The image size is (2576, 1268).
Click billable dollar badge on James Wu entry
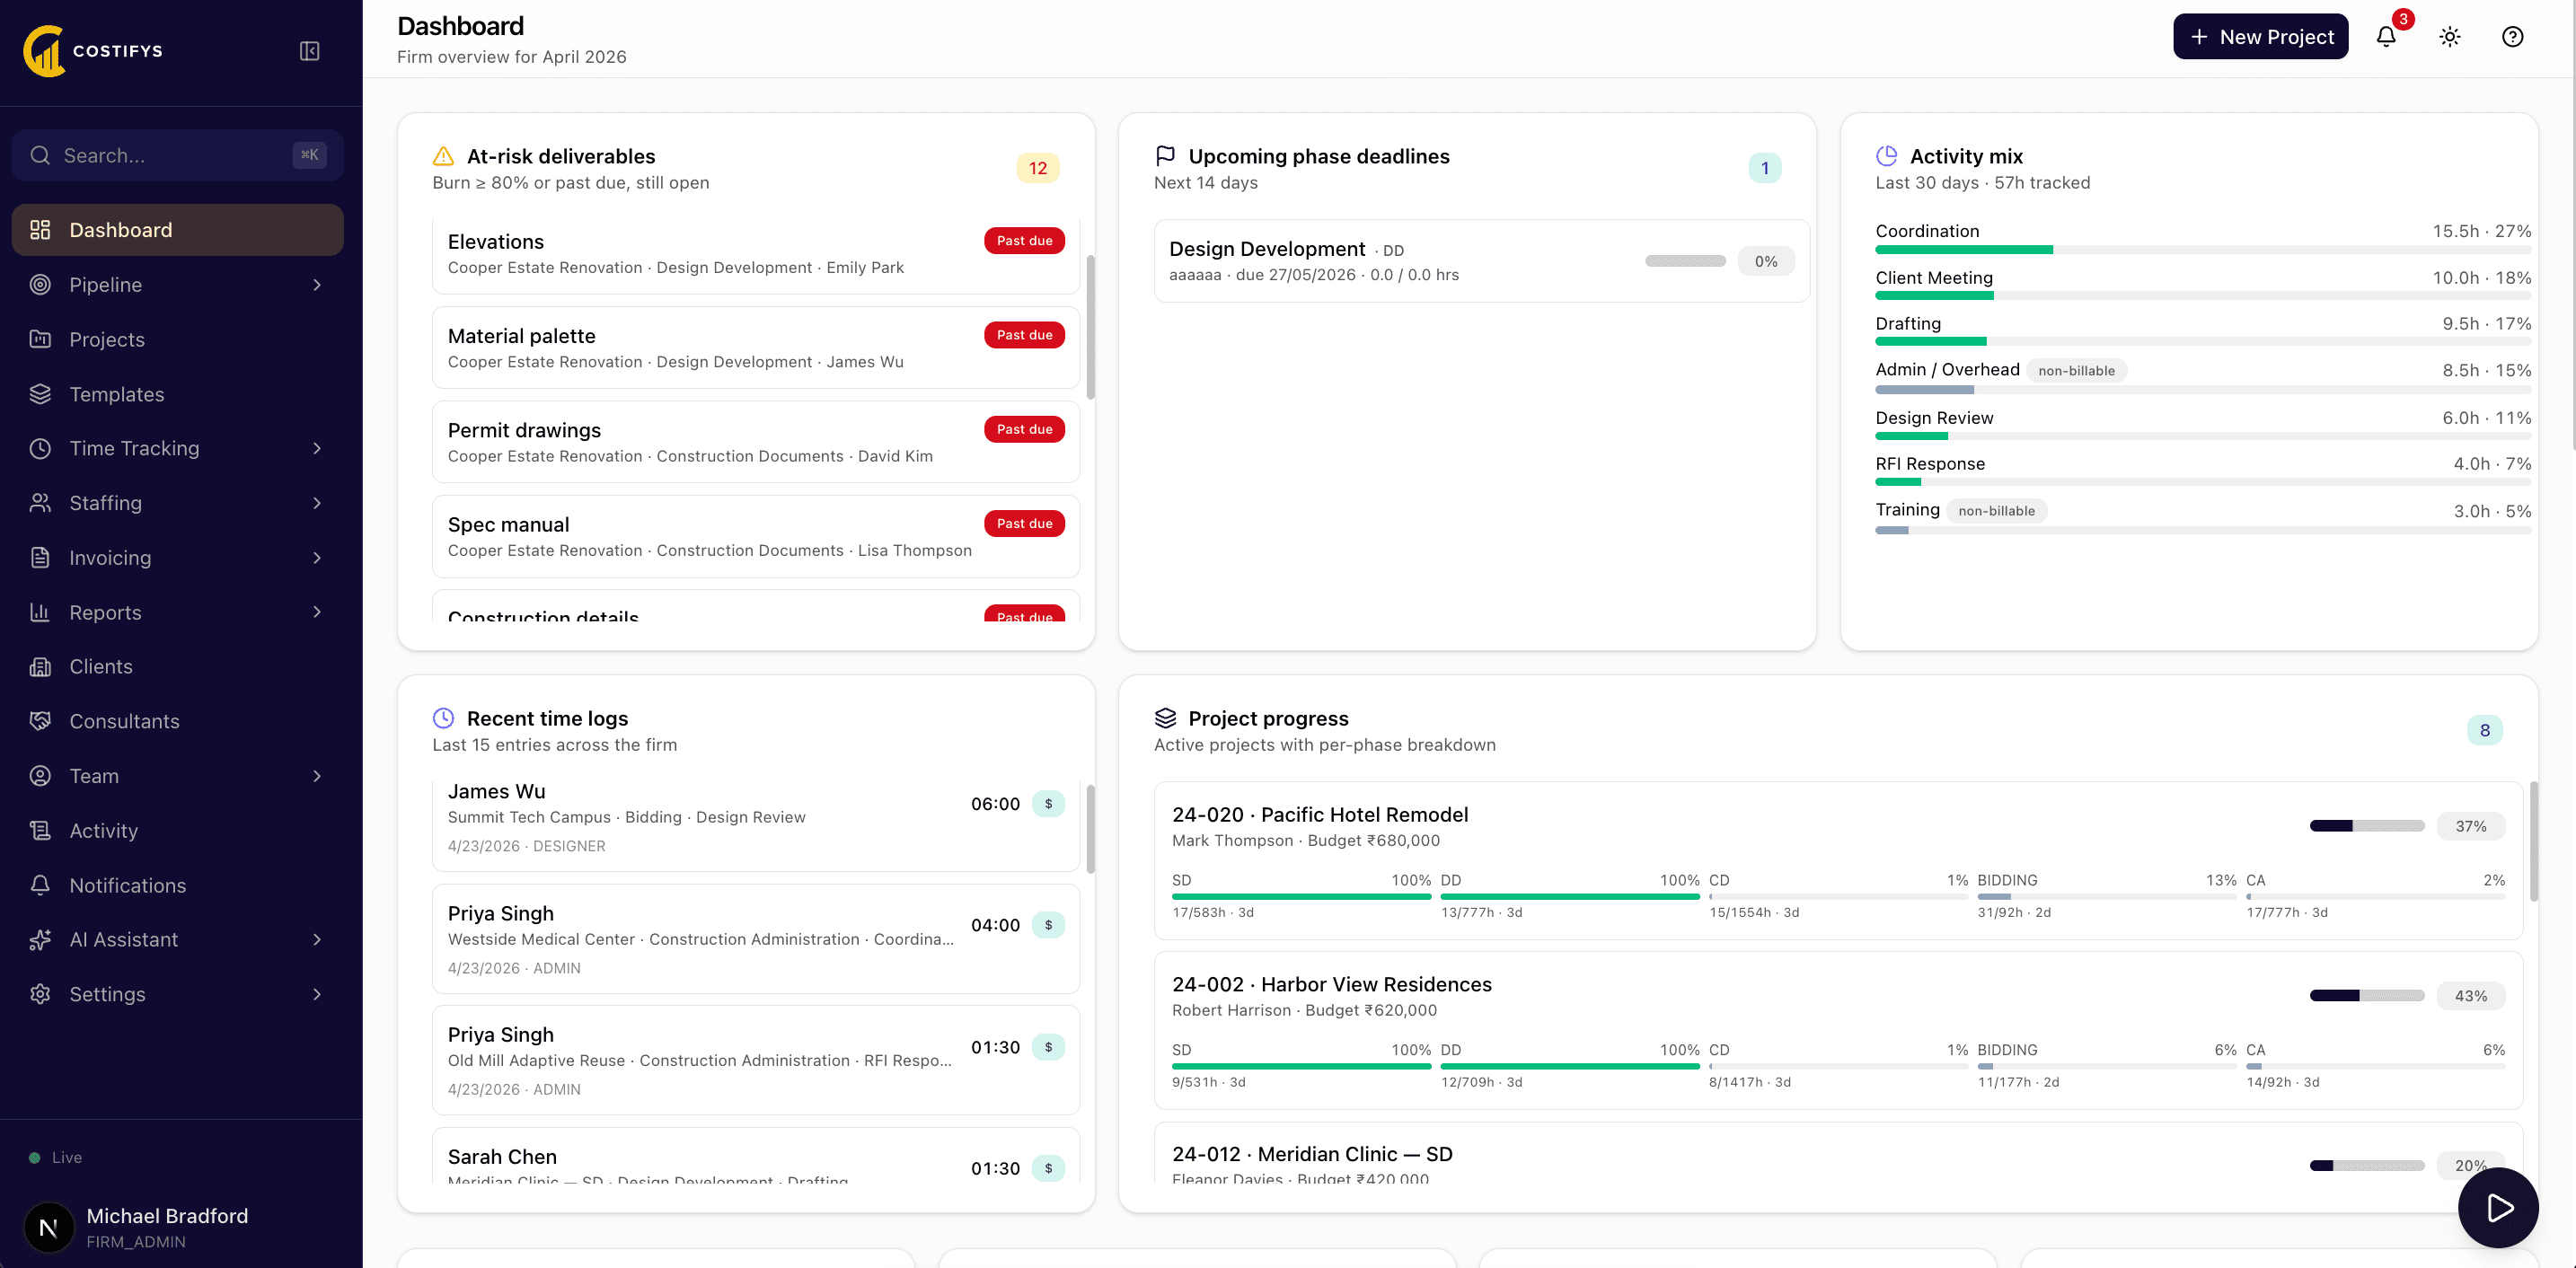click(x=1048, y=804)
